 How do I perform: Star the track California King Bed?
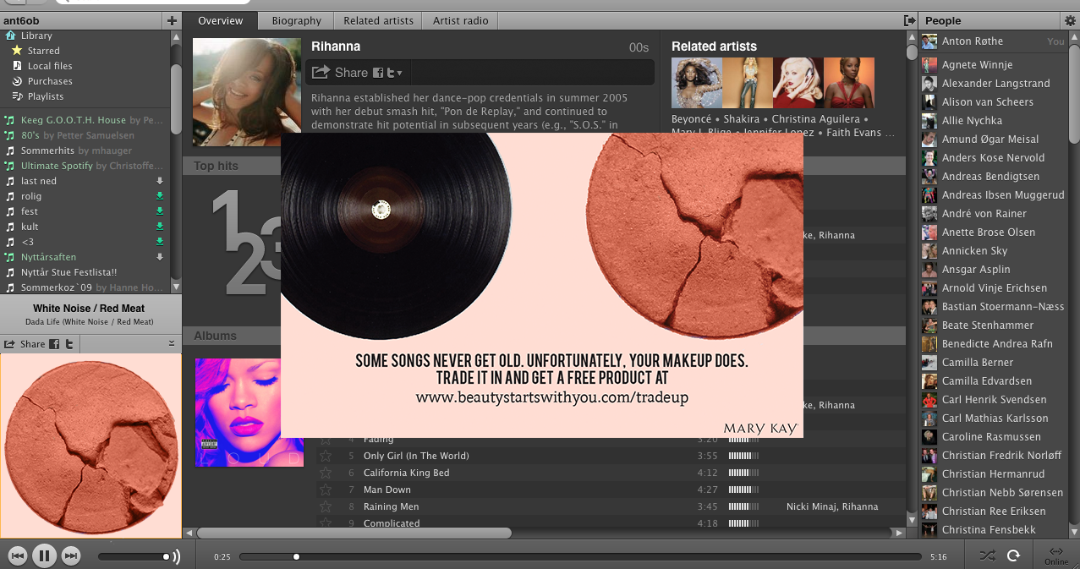point(326,473)
